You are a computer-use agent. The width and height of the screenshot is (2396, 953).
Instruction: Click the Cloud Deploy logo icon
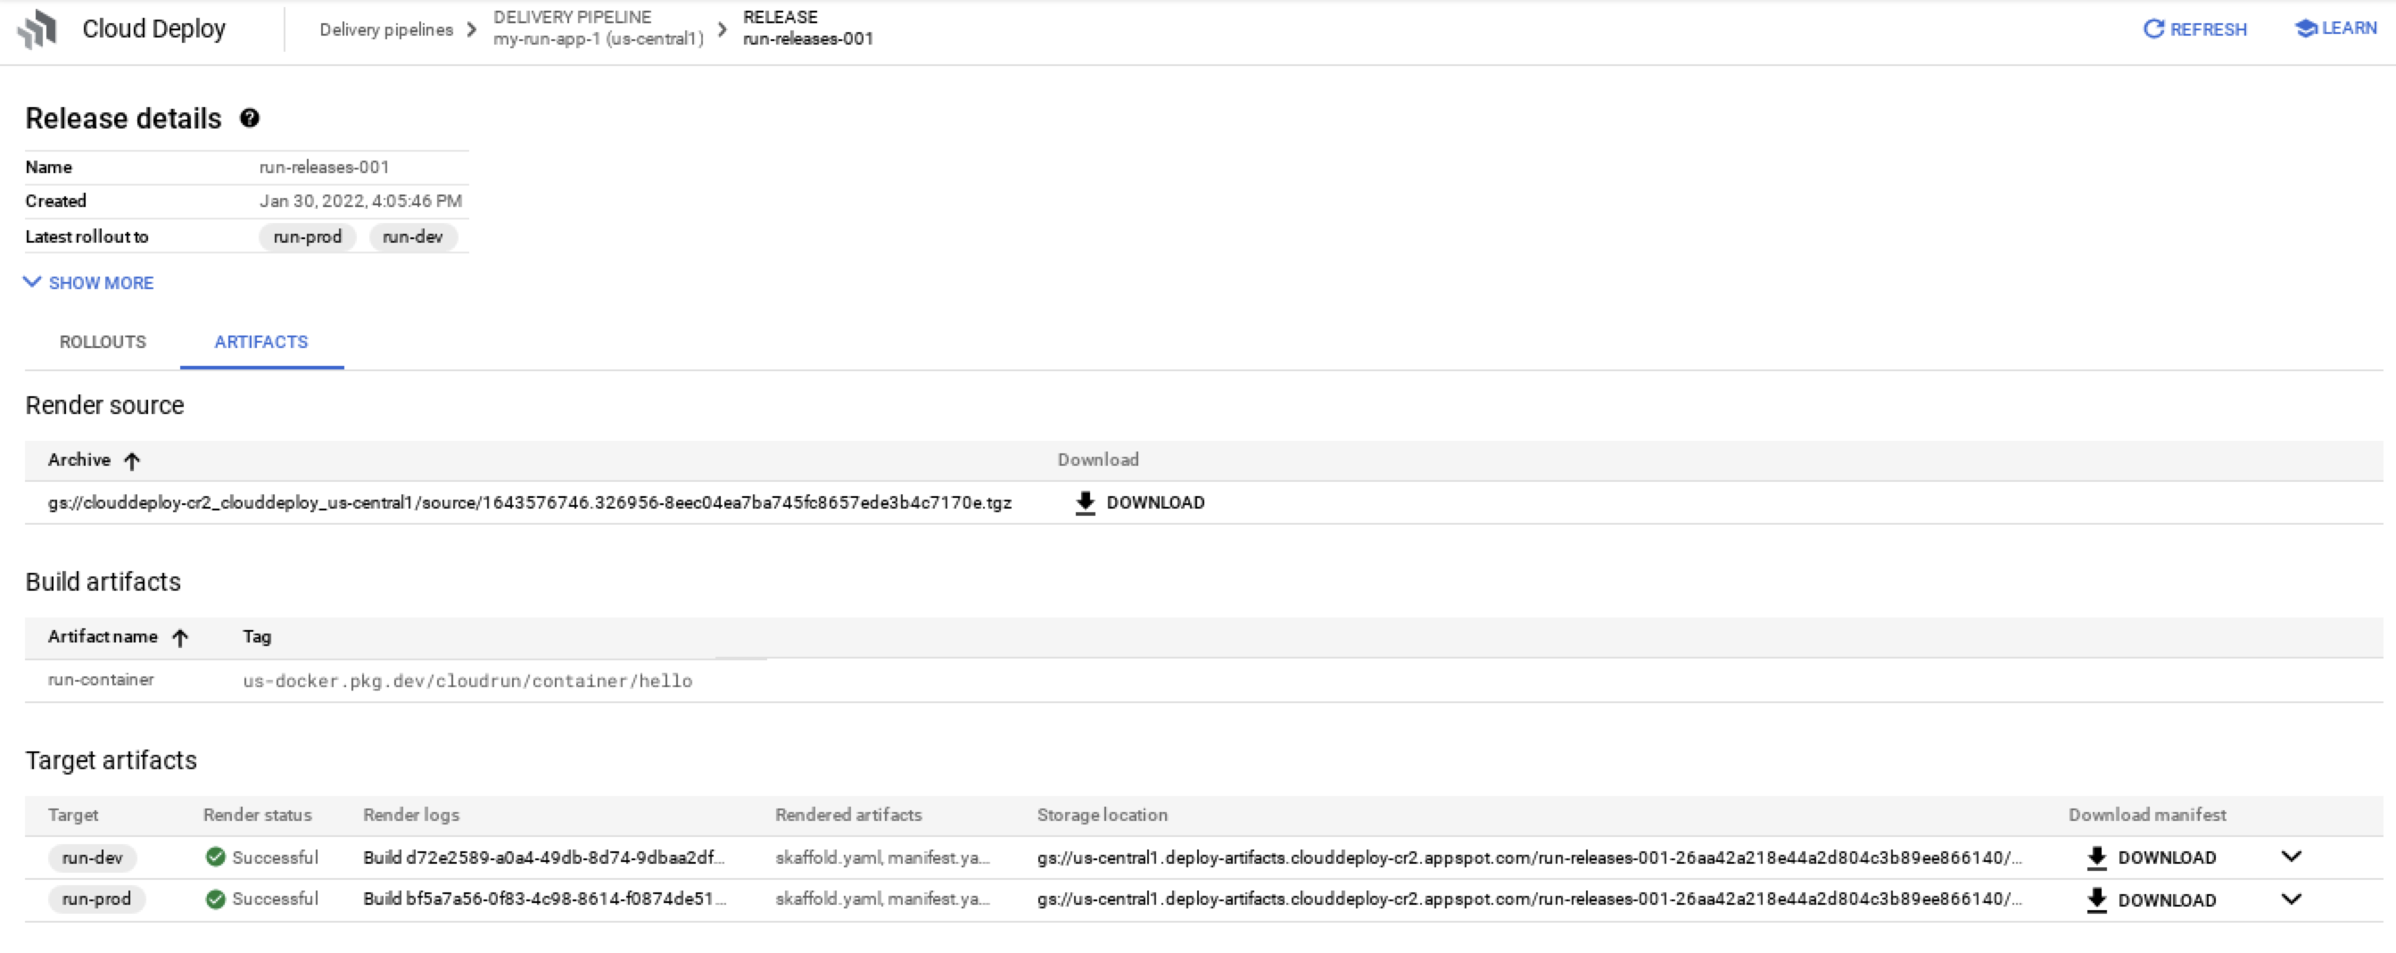pyautogui.click(x=37, y=29)
